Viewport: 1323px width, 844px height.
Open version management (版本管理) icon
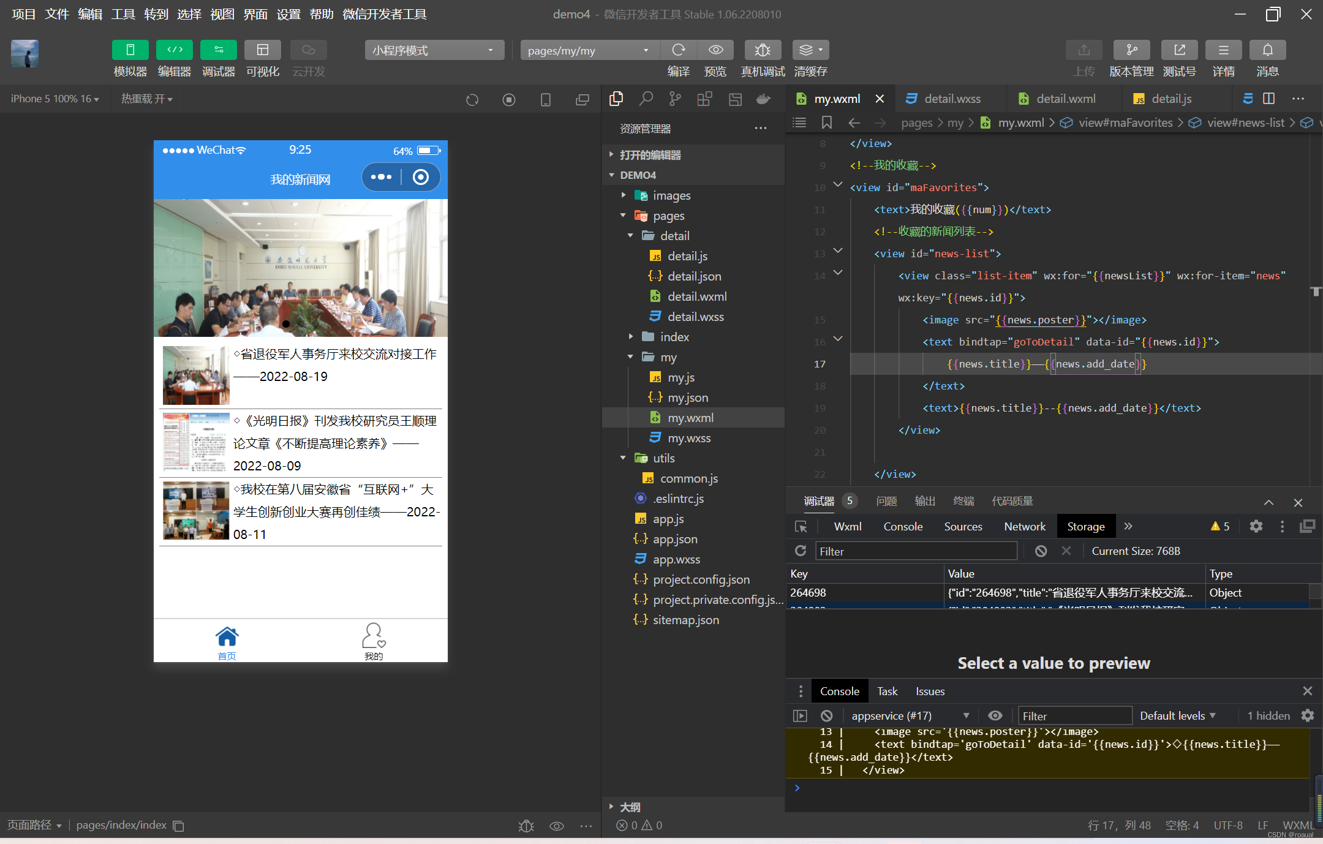pos(1131,50)
